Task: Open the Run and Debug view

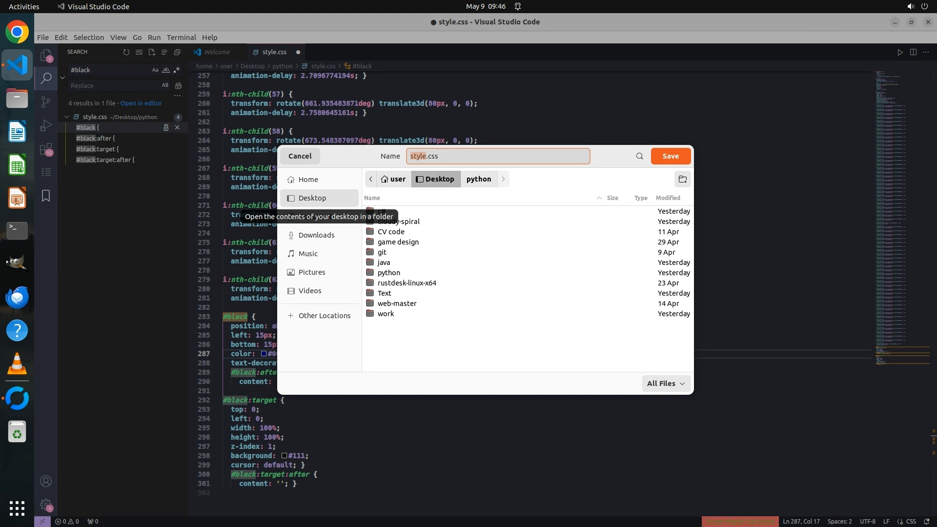Action: 45,125
